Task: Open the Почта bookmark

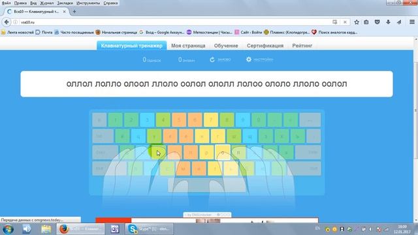Action: pos(44,32)
